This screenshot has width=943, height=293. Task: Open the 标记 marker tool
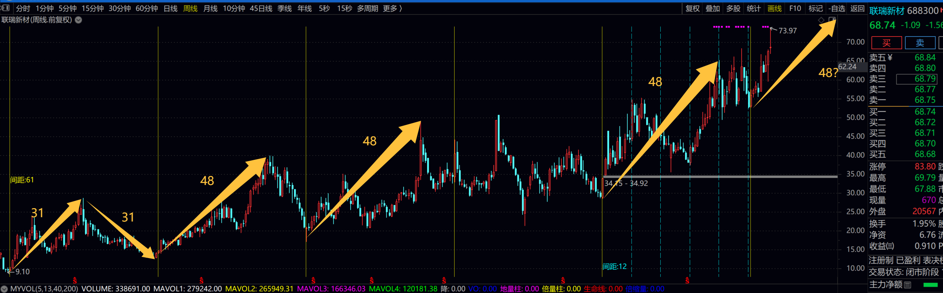click(815, 9)
